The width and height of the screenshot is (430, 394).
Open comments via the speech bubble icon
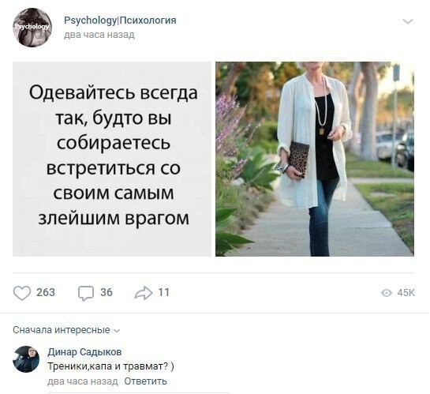[x=86, y=293]
